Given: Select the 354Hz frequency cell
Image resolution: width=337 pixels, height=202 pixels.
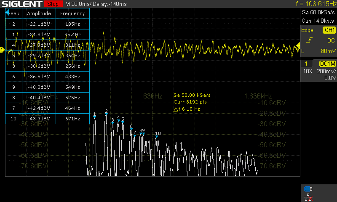Looking at the screenshot, I should 72,56.
